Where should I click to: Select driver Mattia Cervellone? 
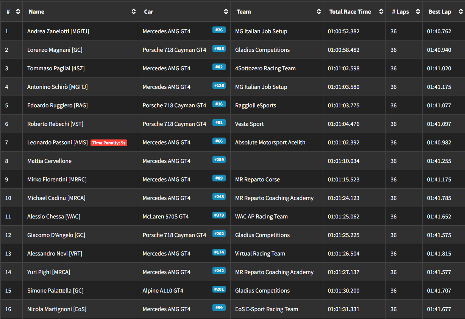pyautogui.click(x=49, y=161)
